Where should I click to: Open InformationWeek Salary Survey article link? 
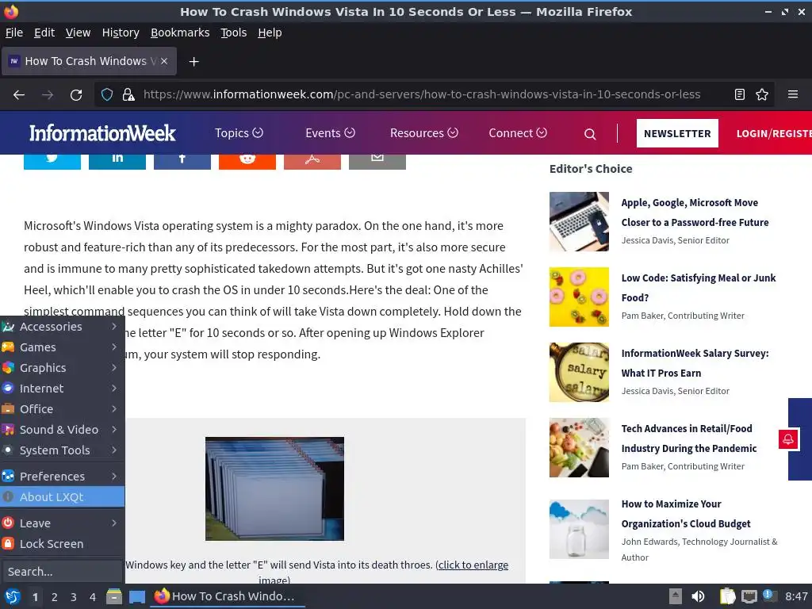[695, 363]
